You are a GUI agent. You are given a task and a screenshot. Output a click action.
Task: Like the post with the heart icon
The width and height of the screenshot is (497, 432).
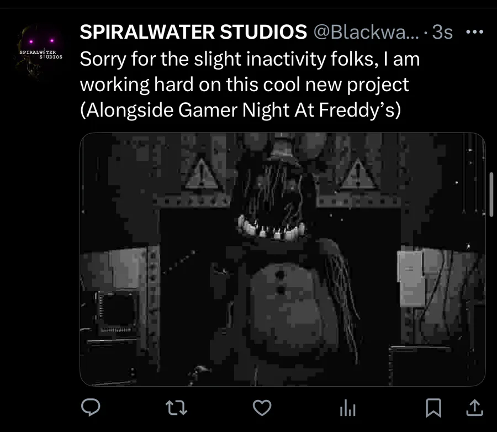point(262,408)
